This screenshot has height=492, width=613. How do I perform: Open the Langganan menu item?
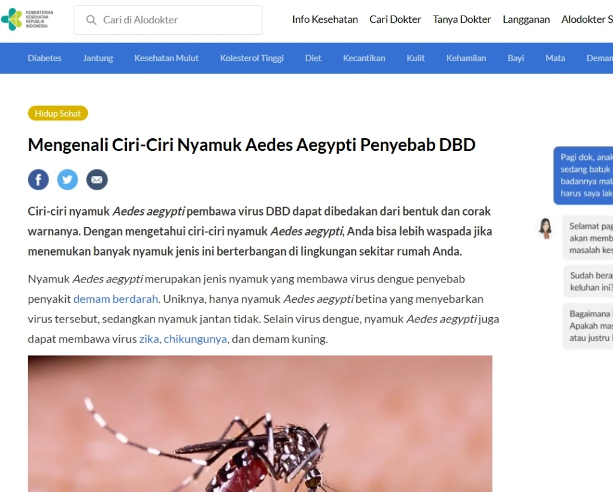[x=526, y=20]
